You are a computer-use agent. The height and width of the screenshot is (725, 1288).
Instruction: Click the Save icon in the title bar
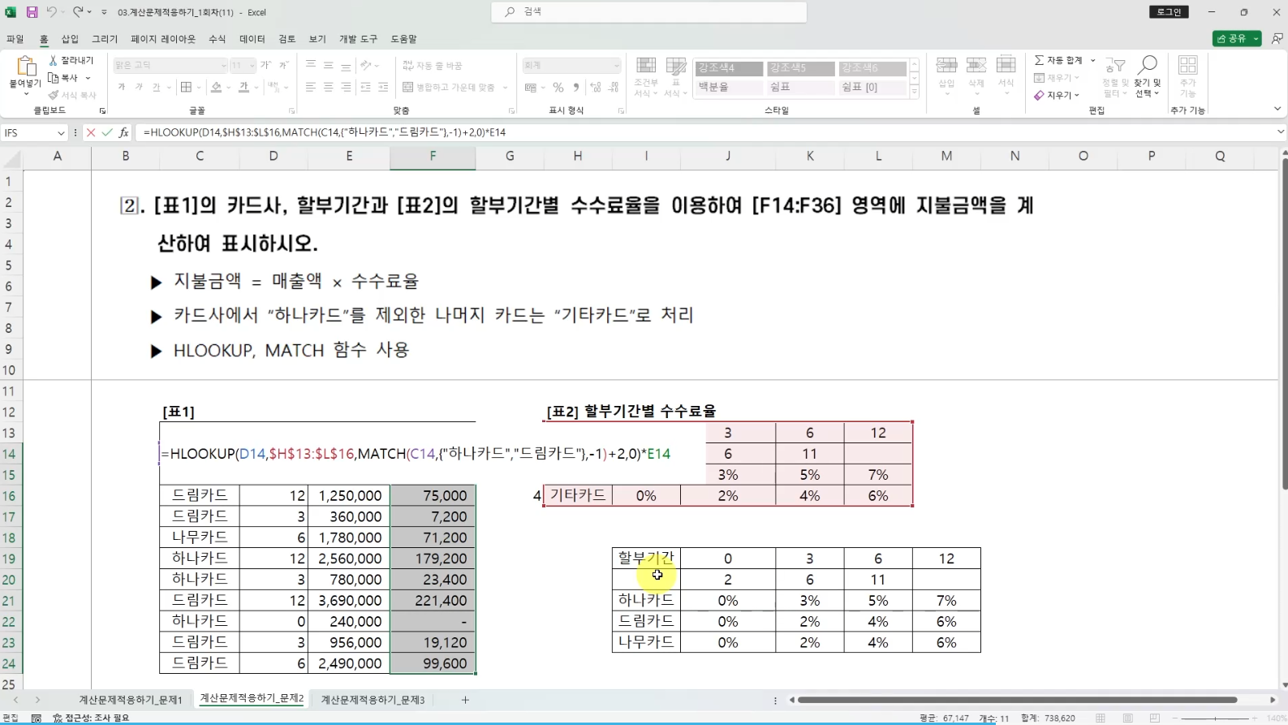32,12
